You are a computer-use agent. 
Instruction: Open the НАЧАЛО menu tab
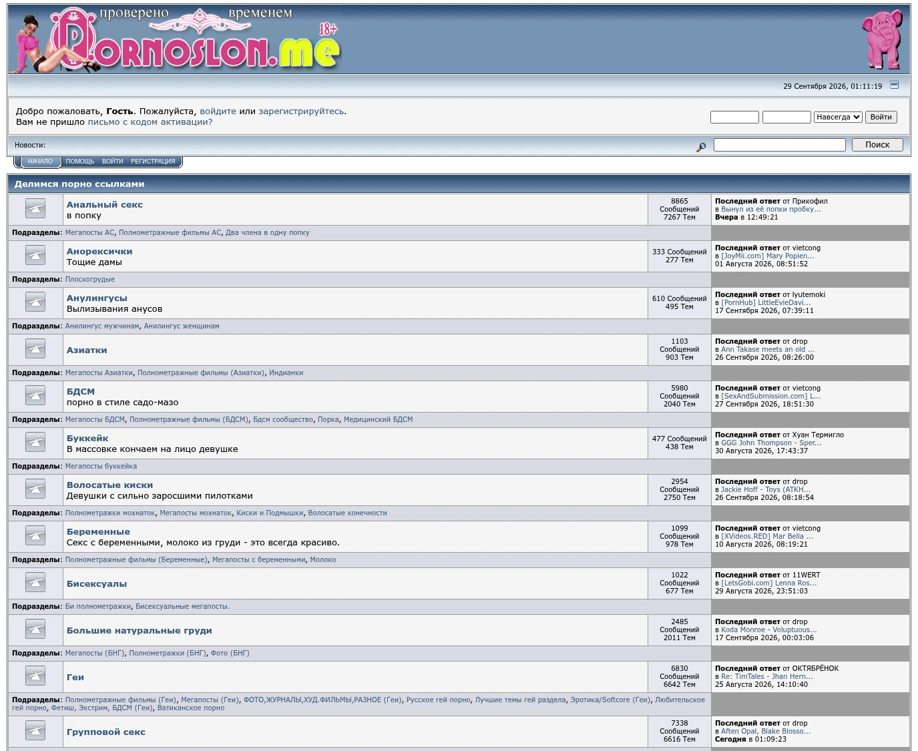point(40,162)
